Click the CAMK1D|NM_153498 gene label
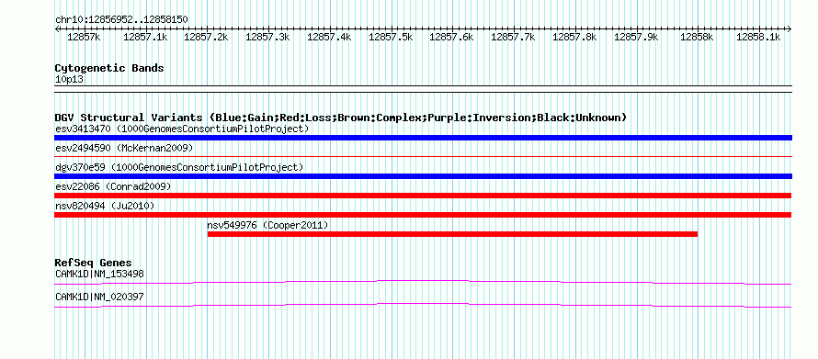Screen dimensions: 818x359 tap(99, 274)
